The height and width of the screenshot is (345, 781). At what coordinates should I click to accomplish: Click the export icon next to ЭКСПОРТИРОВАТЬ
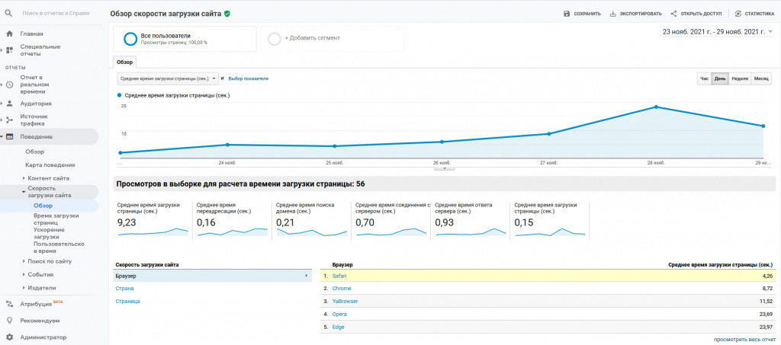tap(612, 14)
